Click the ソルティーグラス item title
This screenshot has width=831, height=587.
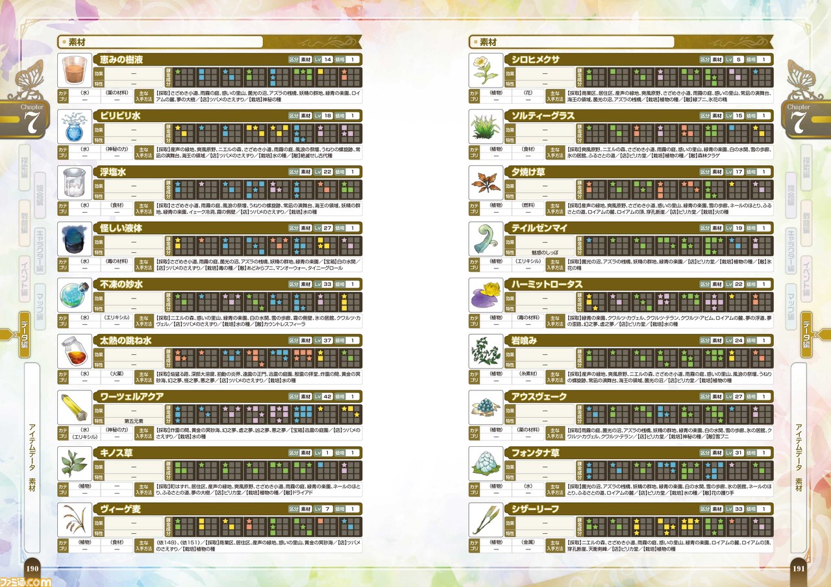point(543,115)
